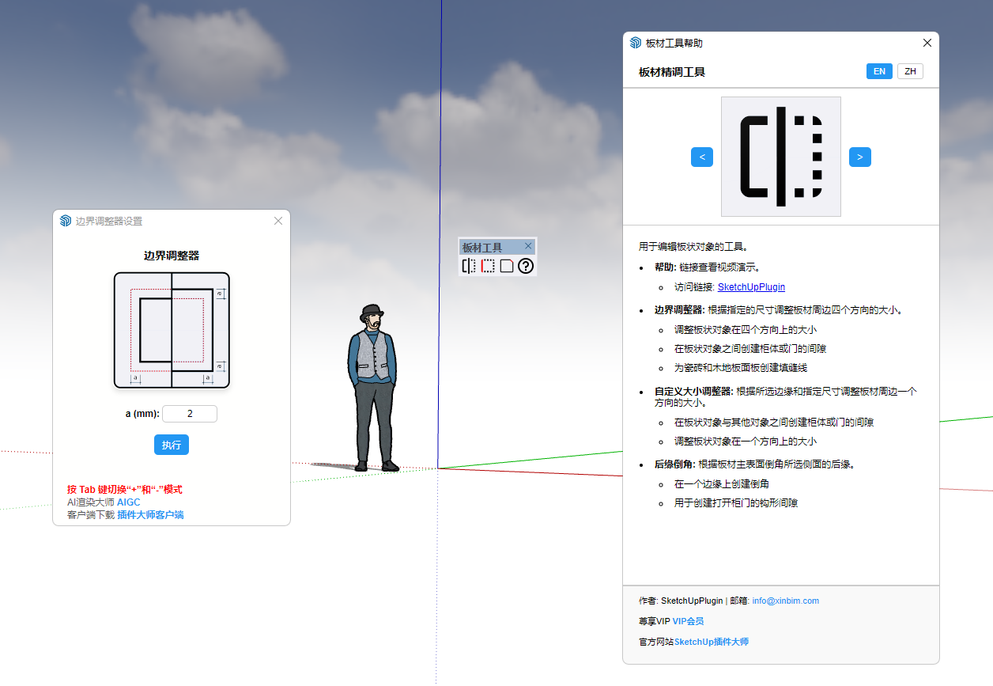Open the VIP会员 membership link
The image size is (993, 686).
(688, 621)
